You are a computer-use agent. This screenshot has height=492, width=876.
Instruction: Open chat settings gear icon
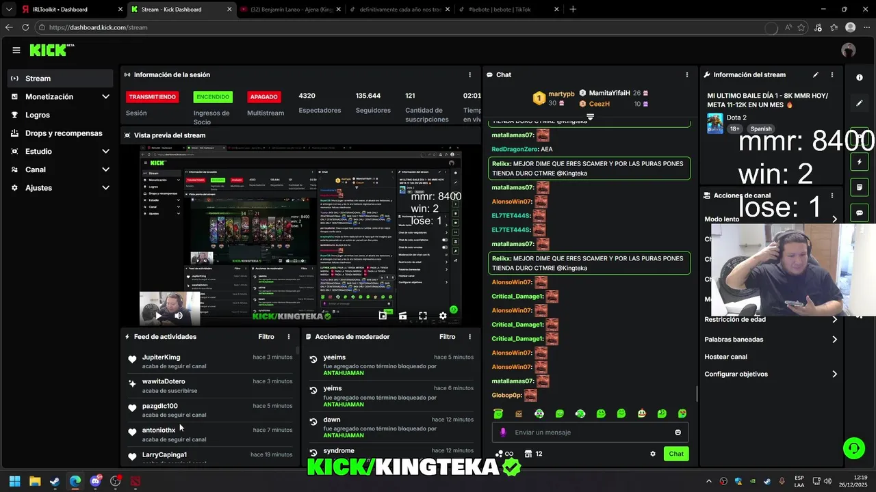(x=653, y=454)
